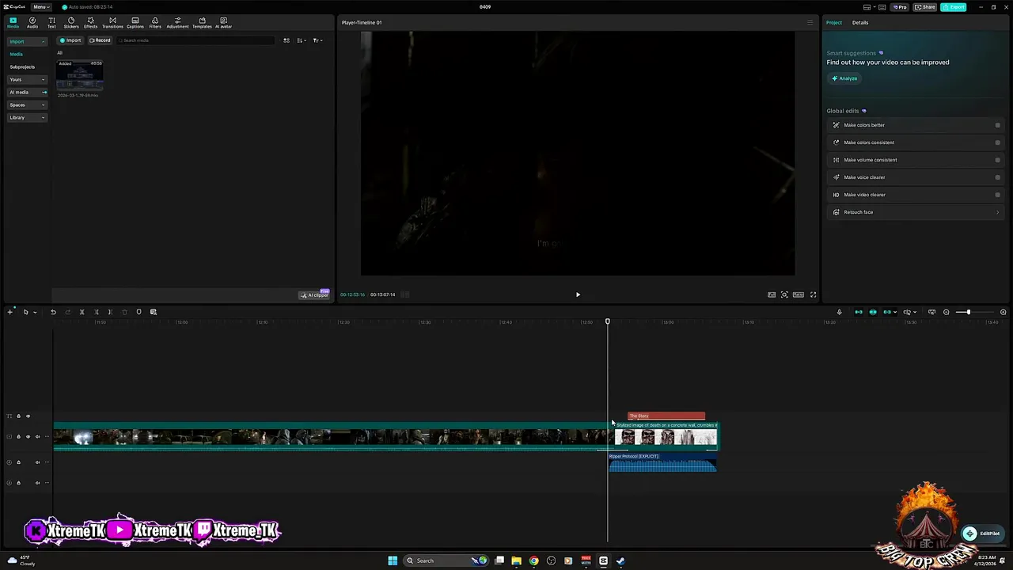
Task: Expand the AI media section
Action: point(28,92)
